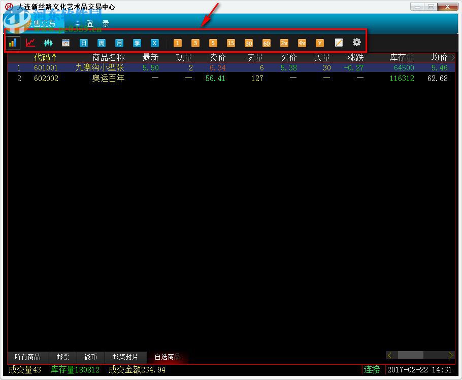Select row 奥运百年

point(231,79)
